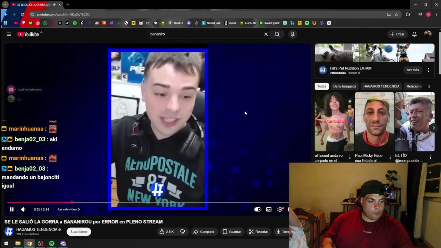Mute the tab via speaker icon

pyautogui.click(x=54, y=5)
